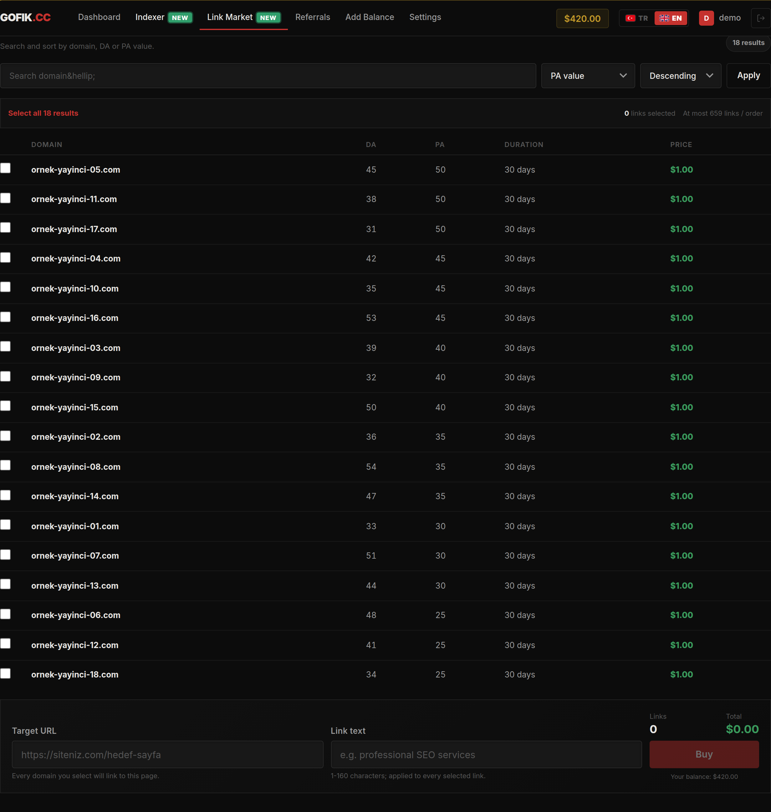Click the Buy button
The image size is (771, 812).
pyautogui.click(x=704, y=754)
